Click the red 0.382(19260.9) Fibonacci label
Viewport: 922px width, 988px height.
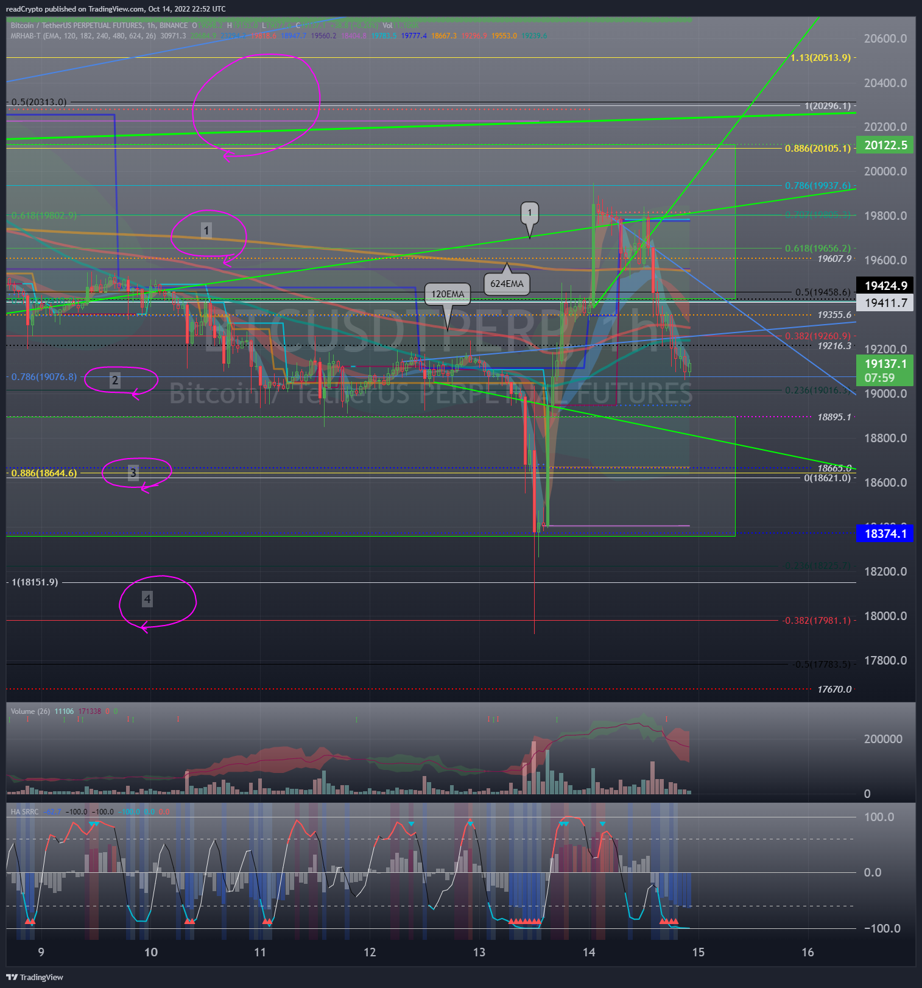(x=817, y=336)
